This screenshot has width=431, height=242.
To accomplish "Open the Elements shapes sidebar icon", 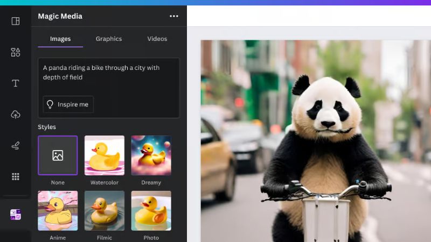I will click(16, 52).
